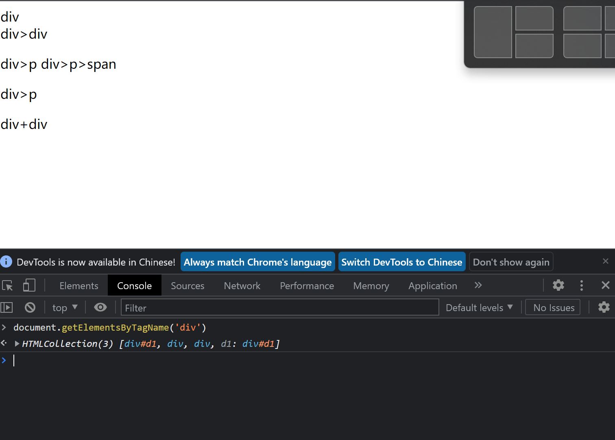Viewport: 615px width, 440px height.
Task: Click Don't show again
Action: (x=511, y=262)
